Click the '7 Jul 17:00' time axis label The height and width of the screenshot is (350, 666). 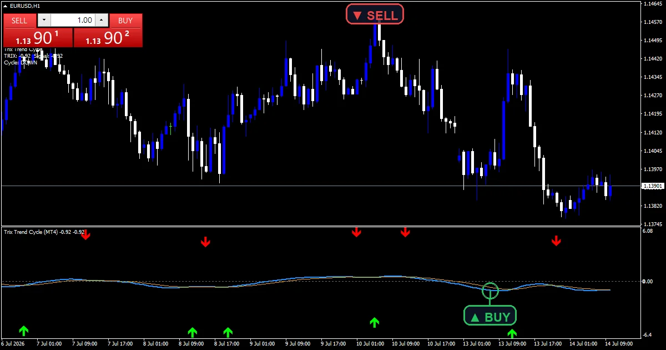tap(120, 344)
